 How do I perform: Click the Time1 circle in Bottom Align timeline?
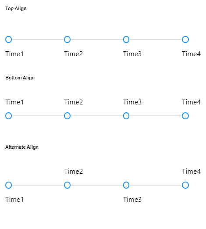pyautogui.click(x=8, y=116)
